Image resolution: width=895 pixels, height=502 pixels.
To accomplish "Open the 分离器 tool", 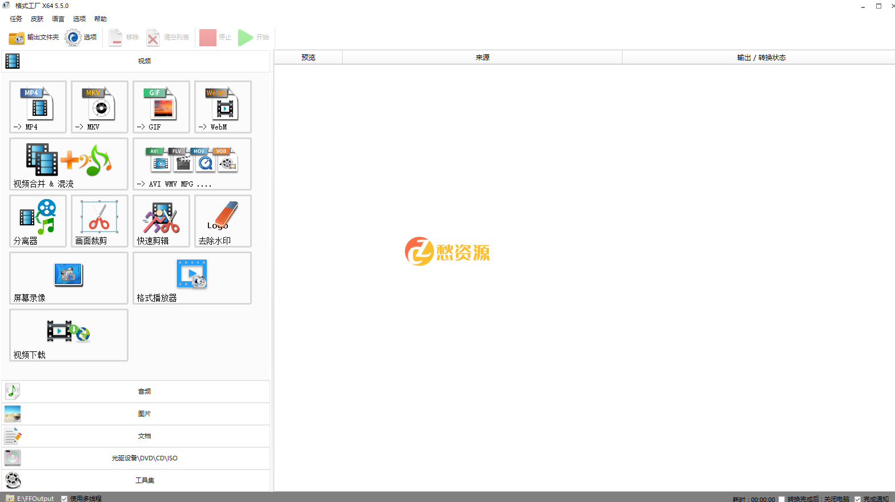I will [38, 221].
